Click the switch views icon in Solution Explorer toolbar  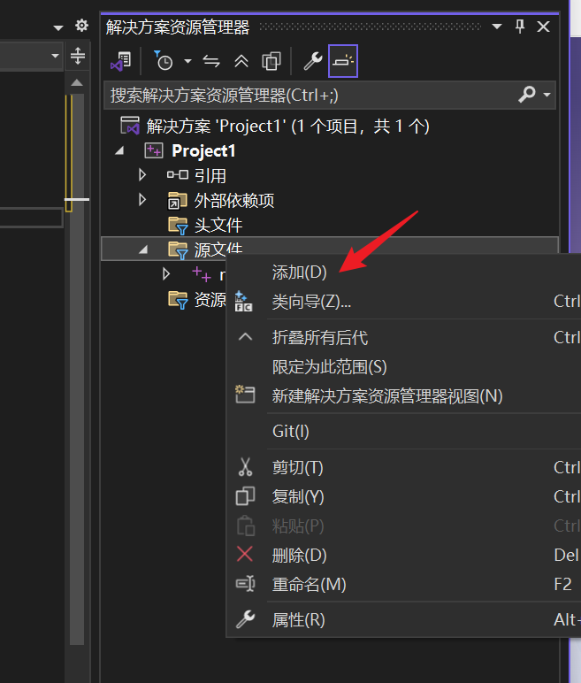pyautogui.click(x=120, y=61)
